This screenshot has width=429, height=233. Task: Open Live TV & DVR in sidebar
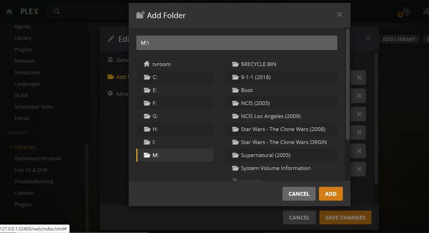click(30, 170)
